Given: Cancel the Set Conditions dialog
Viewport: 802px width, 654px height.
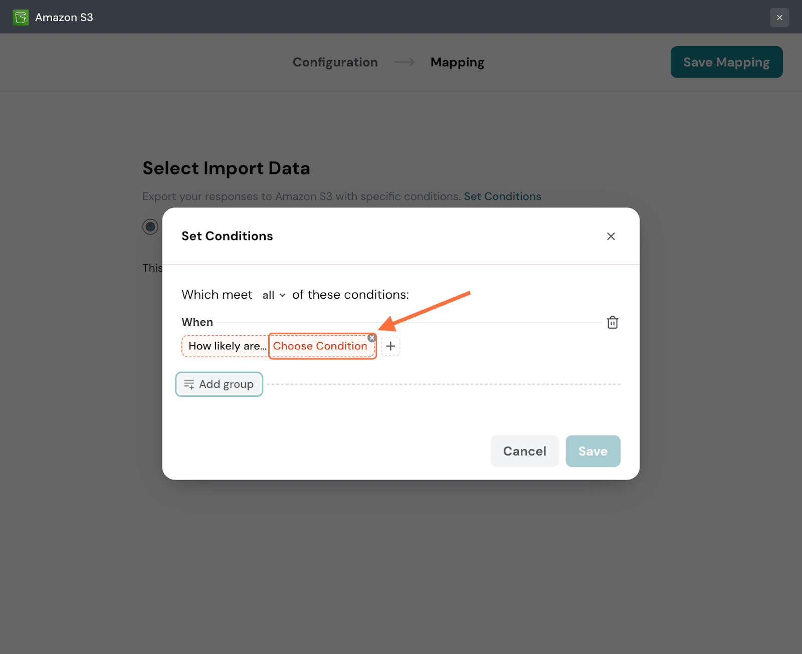Looking at the screenshot, I should click(524, 451).
